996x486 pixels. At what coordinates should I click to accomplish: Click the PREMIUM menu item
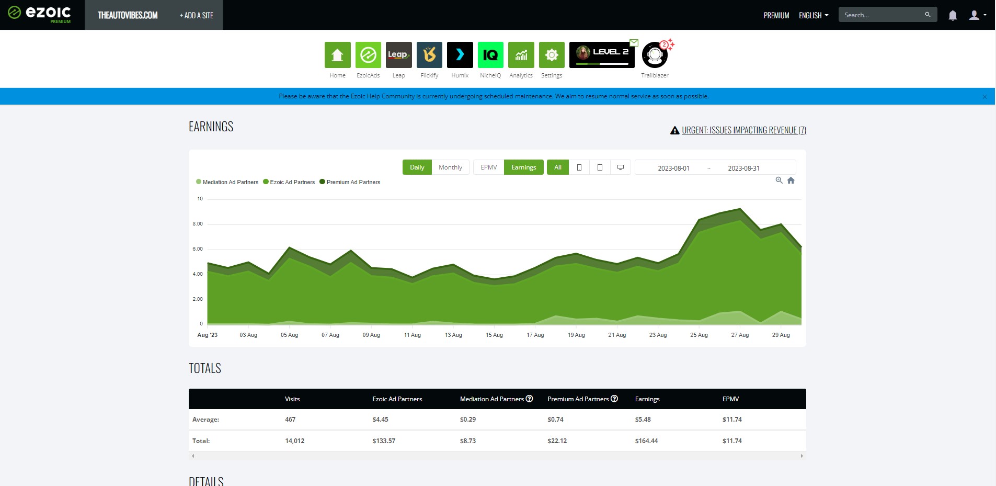pyautogui.click(x=776, y=15)
